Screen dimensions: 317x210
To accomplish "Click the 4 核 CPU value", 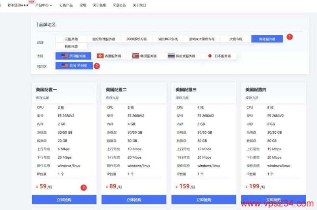I will coord(201,108).
